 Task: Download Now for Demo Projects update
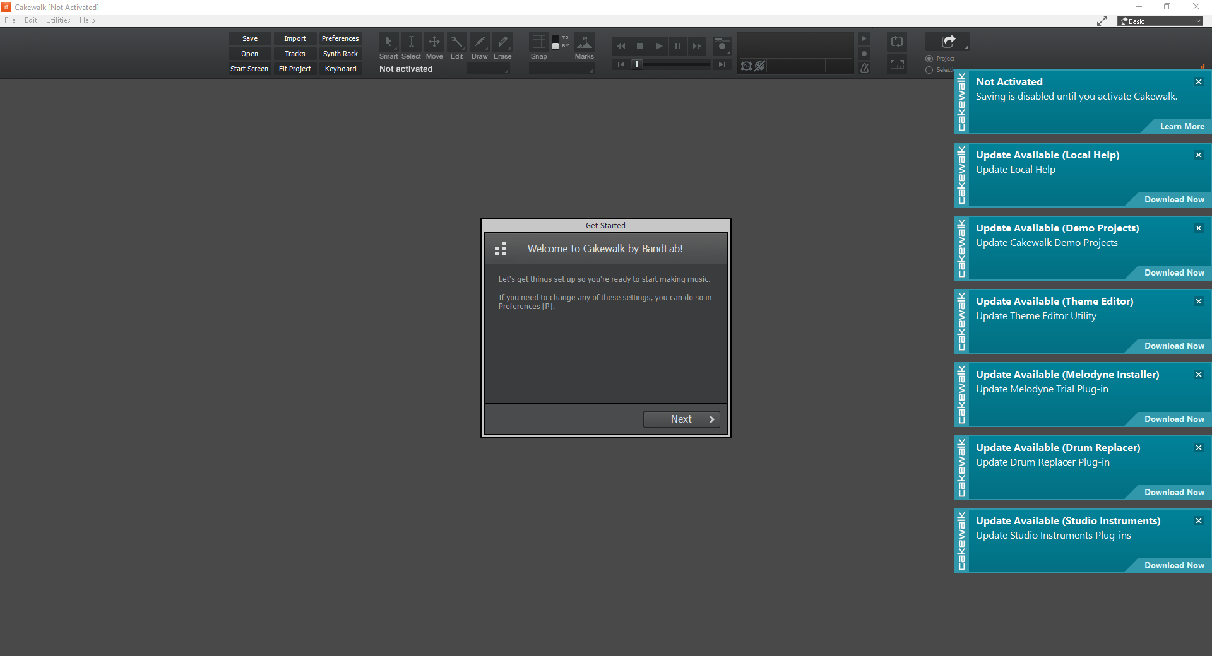tap(1174, 273)
